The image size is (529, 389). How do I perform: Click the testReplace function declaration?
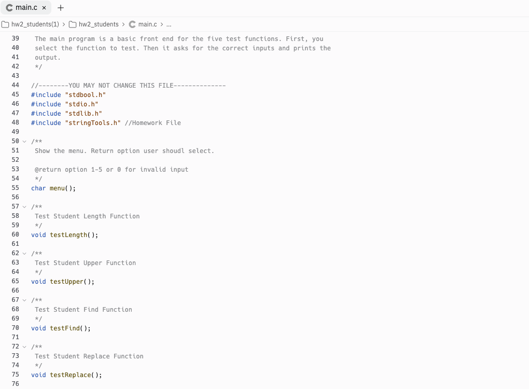(x=69, y=374)
